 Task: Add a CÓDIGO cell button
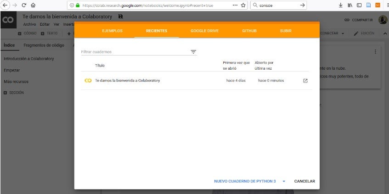click(x=27, y=33)
